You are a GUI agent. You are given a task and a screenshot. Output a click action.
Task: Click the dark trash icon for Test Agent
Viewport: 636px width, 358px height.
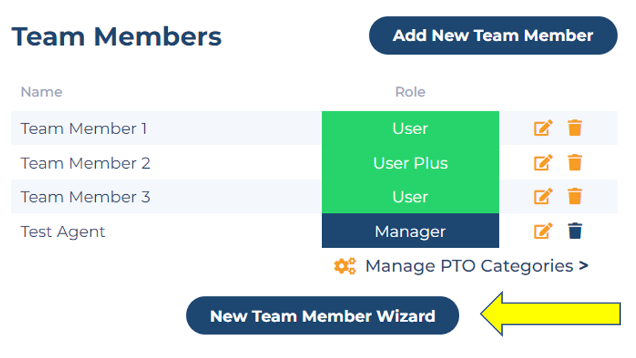point(575,231)
